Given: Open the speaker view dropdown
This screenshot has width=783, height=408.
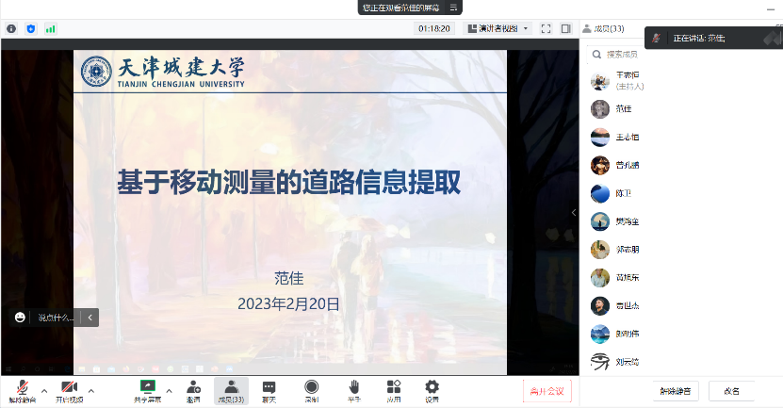Looking at the screenshot, I should point(498,29).
